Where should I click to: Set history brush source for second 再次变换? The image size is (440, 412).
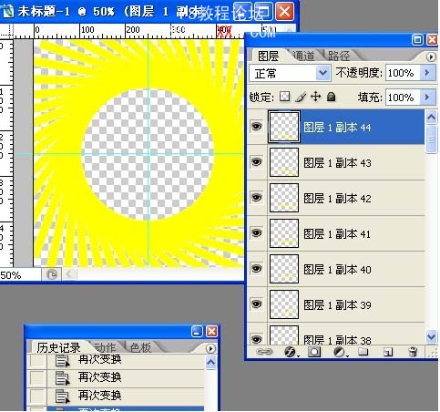pyautogui.click(x=37, y=379)
